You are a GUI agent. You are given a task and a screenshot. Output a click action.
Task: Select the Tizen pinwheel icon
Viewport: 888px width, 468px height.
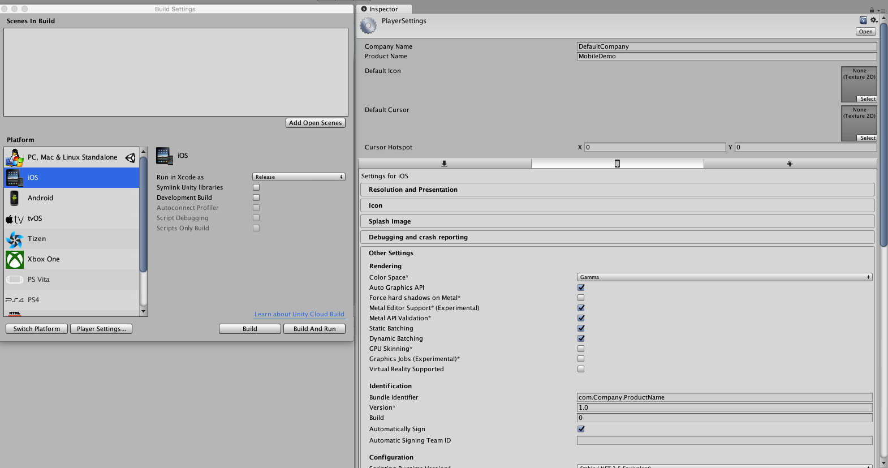[x=15, y=239]
